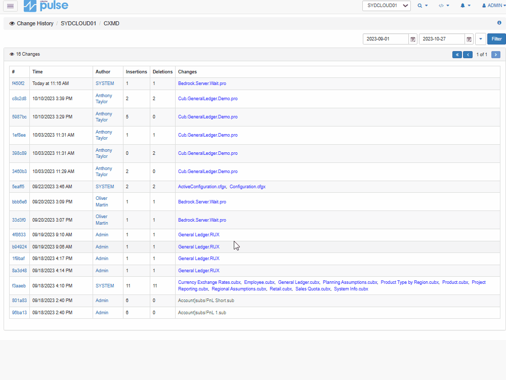Open the Employee.cubx link
Screen dimensions: 506x380
point(260,282)
